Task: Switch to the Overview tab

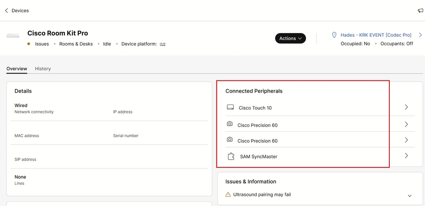Action: pyautogui.click(x=17, y=68)
